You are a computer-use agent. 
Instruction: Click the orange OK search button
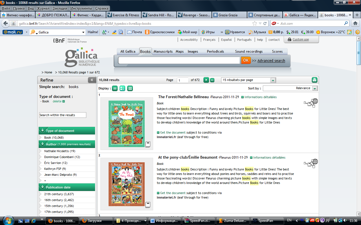click(246, 60)
